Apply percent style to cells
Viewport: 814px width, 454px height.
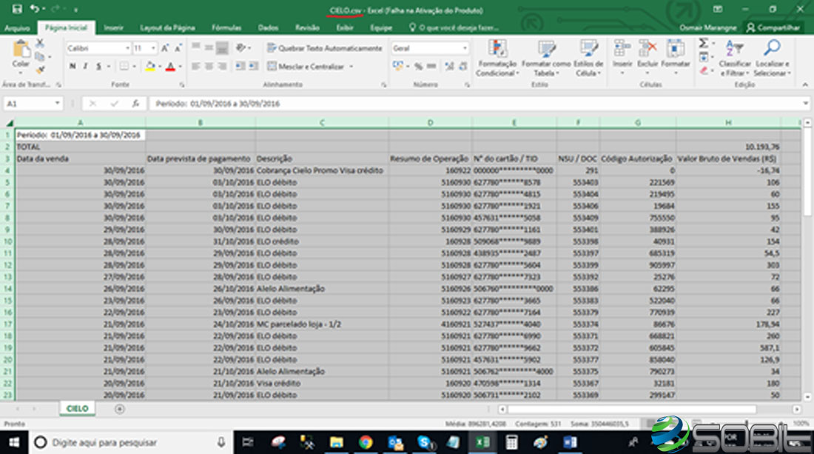[418, 67]
